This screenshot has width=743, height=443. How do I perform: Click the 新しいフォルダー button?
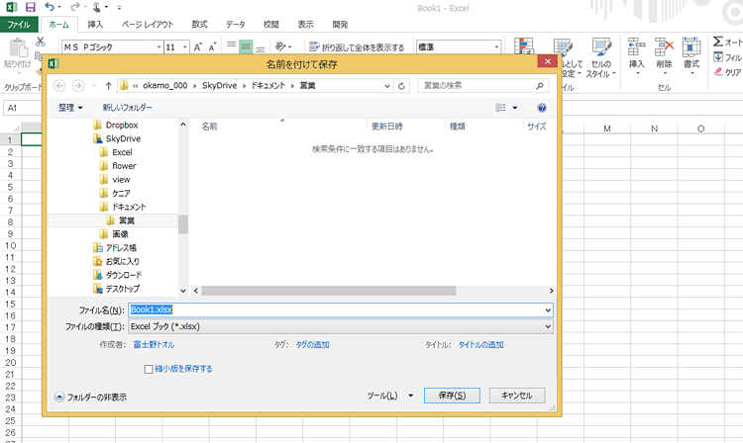tap(128, 108)
